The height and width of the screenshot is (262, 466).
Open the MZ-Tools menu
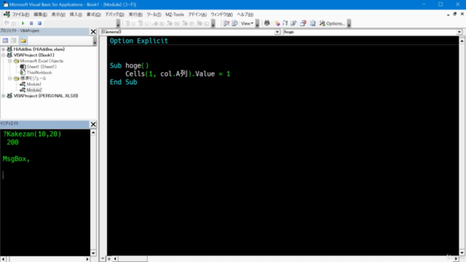(175, 15)
